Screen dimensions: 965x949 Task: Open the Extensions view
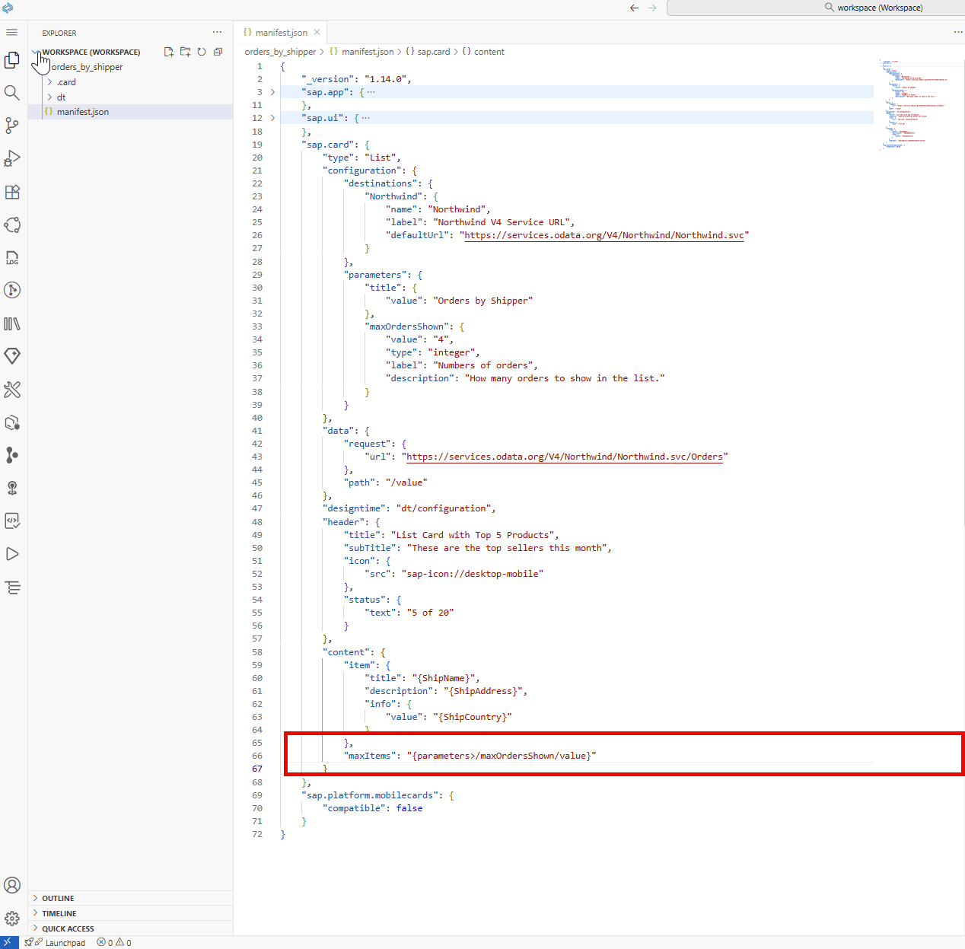[x=12, y=192]
